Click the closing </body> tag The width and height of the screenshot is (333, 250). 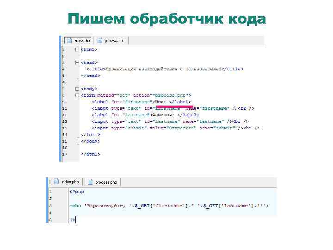[90, 141]
